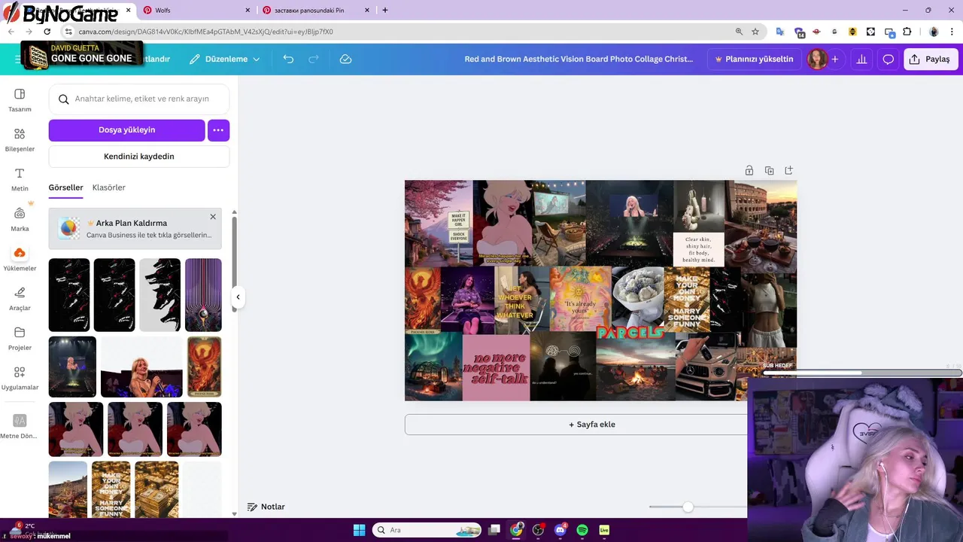This screenshot has width=963, height=542.
Task: Dismiss the Arka Plan Kaldırma banner
Action: (213, 217)
